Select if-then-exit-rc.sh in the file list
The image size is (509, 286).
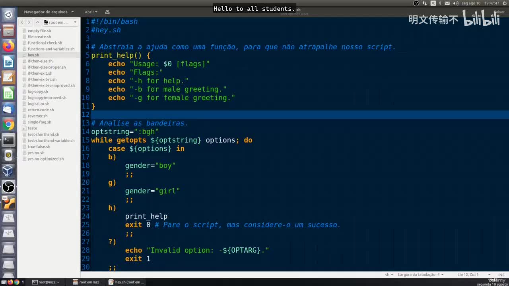pos(42,79)
